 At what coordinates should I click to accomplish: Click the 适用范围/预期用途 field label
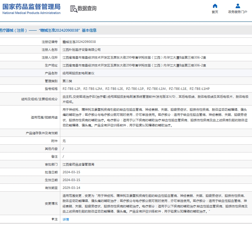[44, 117]
